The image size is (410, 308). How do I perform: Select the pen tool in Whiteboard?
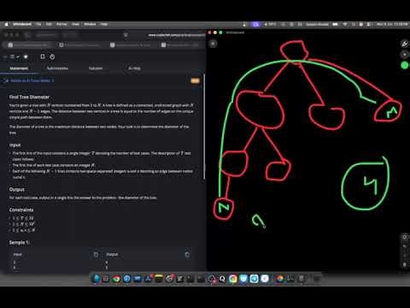[x=404, y=44]
